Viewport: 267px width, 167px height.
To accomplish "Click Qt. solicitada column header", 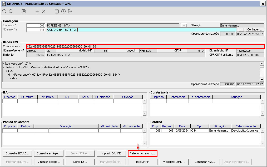I will [110, 126].
